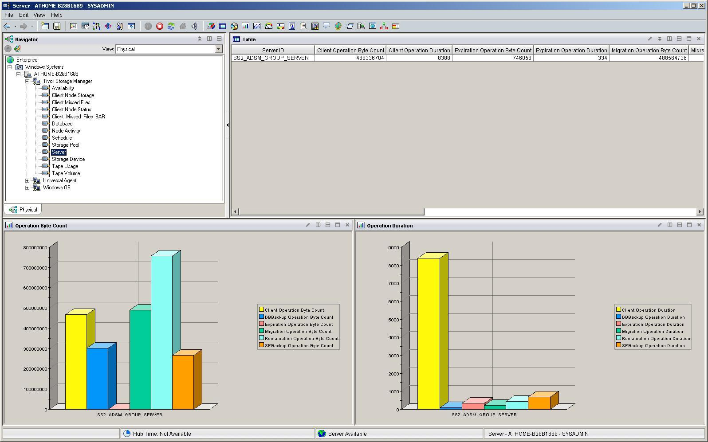Select the Pie Chart view icon
Screen dimensions: 708x442
(x=234, y=26)
